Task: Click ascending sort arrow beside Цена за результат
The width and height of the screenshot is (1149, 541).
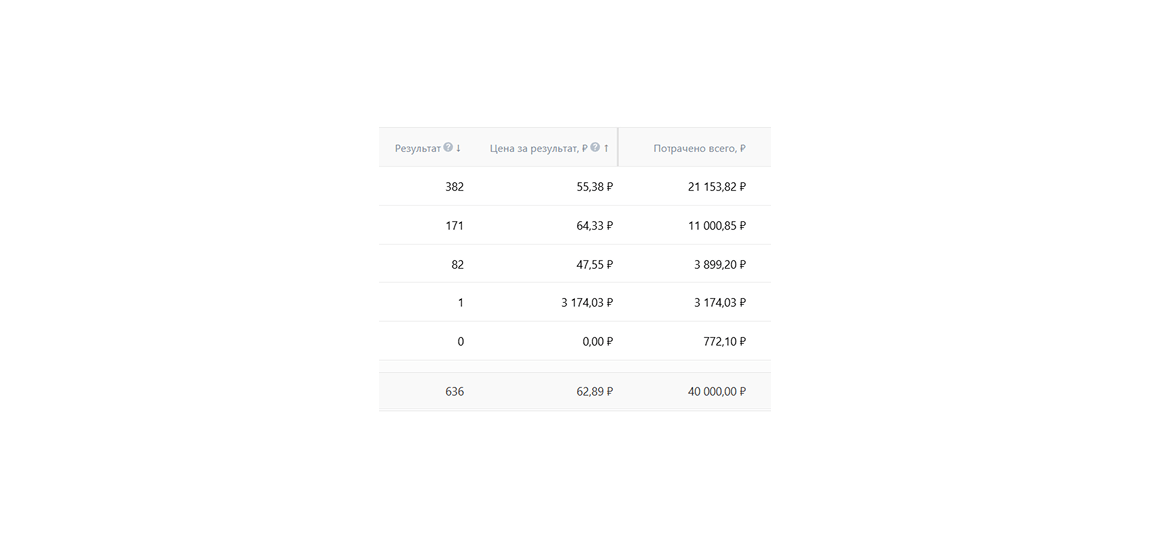Action: [x=606, y=148]
